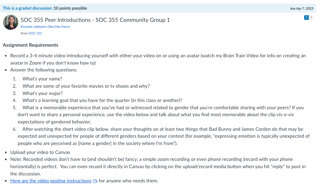Screen dimensions: 320x188
Task: Click the 'due Apr 7, 2023' date
Action: pos(301,9)
